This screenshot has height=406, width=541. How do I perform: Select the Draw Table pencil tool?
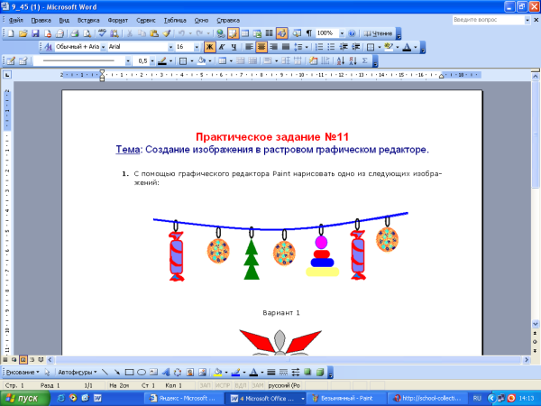tap(11, 61)
